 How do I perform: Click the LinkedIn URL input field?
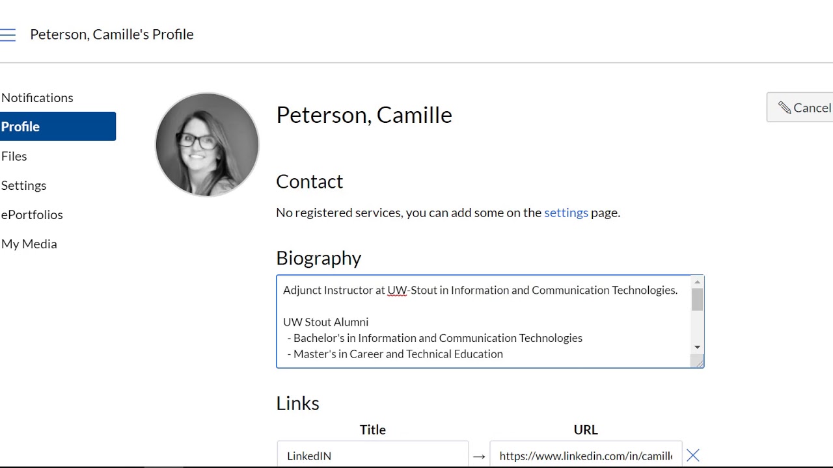coord(586,456)
